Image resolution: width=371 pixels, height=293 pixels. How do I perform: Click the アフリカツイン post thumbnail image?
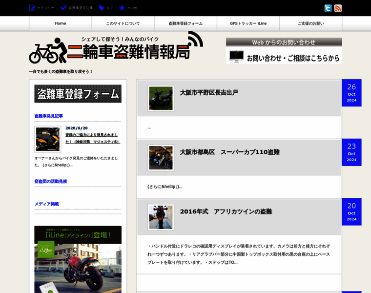tap(161, 217)
